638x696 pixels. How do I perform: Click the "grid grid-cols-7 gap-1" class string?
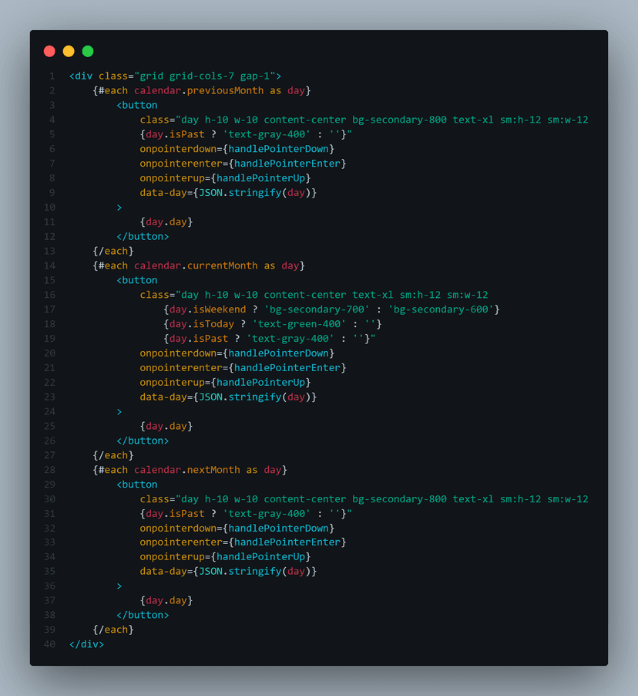click(x=205, y=76)
